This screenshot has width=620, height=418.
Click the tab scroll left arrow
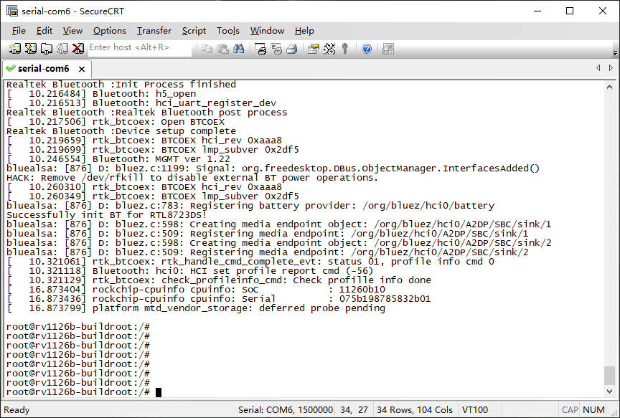598,68
